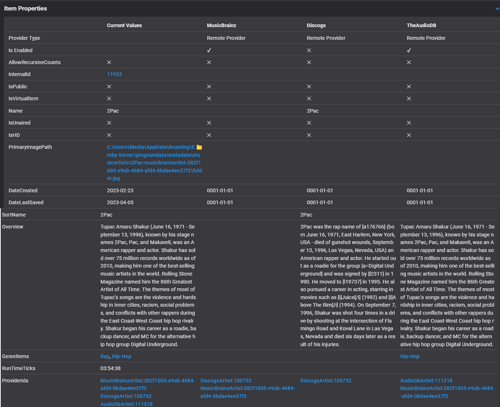Select Remote Provider text under TheAudioDB

[x=426, y=38]
